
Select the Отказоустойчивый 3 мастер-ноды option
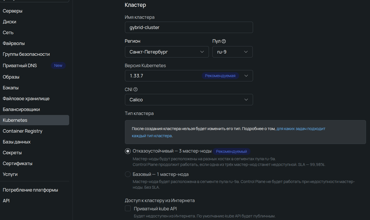128,151
